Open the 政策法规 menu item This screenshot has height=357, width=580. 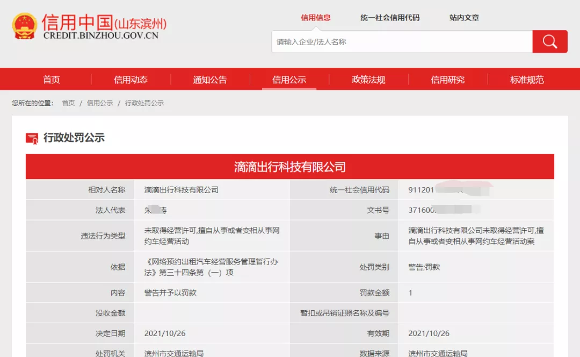(x=368, y=80)
